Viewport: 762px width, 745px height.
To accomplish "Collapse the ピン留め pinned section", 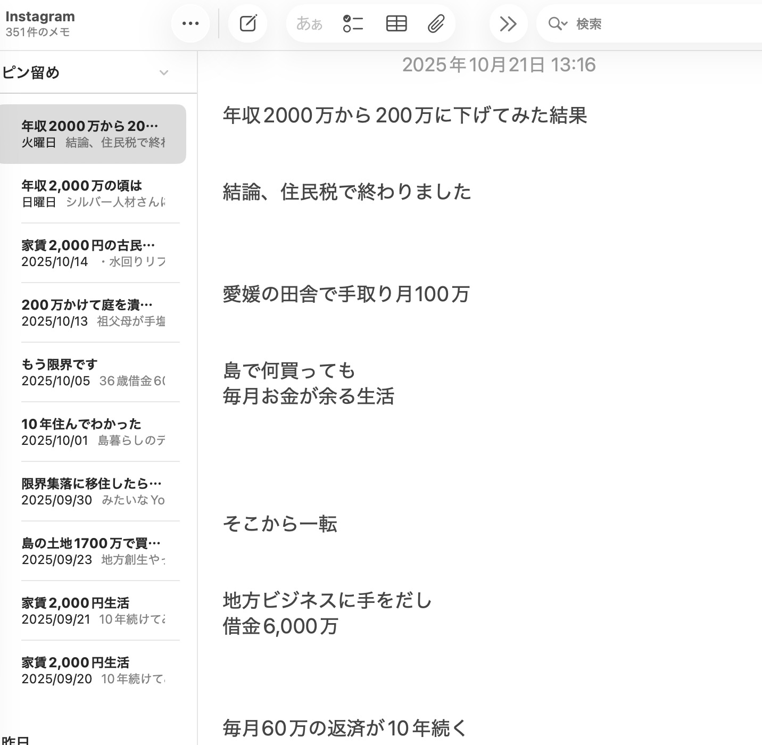I will [x=164, y=73].
